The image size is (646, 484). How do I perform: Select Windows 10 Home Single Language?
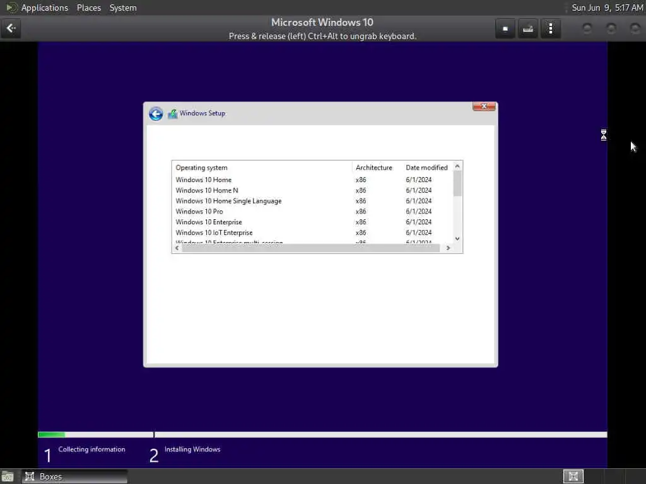click(x=313, y=201)
